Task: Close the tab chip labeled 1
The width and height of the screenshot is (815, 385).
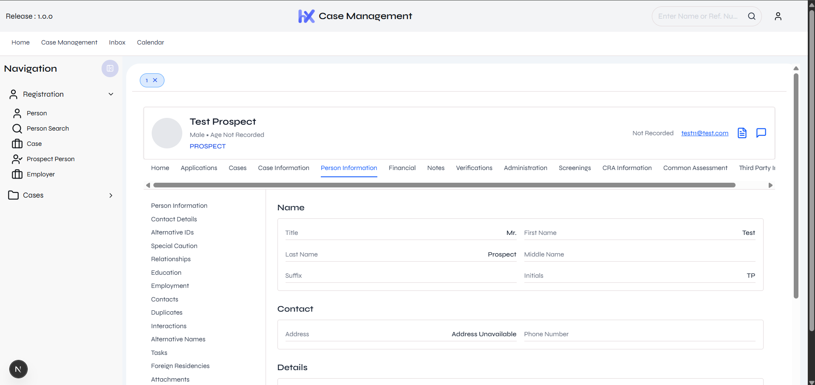Action: pyautogui.click(x=155, y=80)
